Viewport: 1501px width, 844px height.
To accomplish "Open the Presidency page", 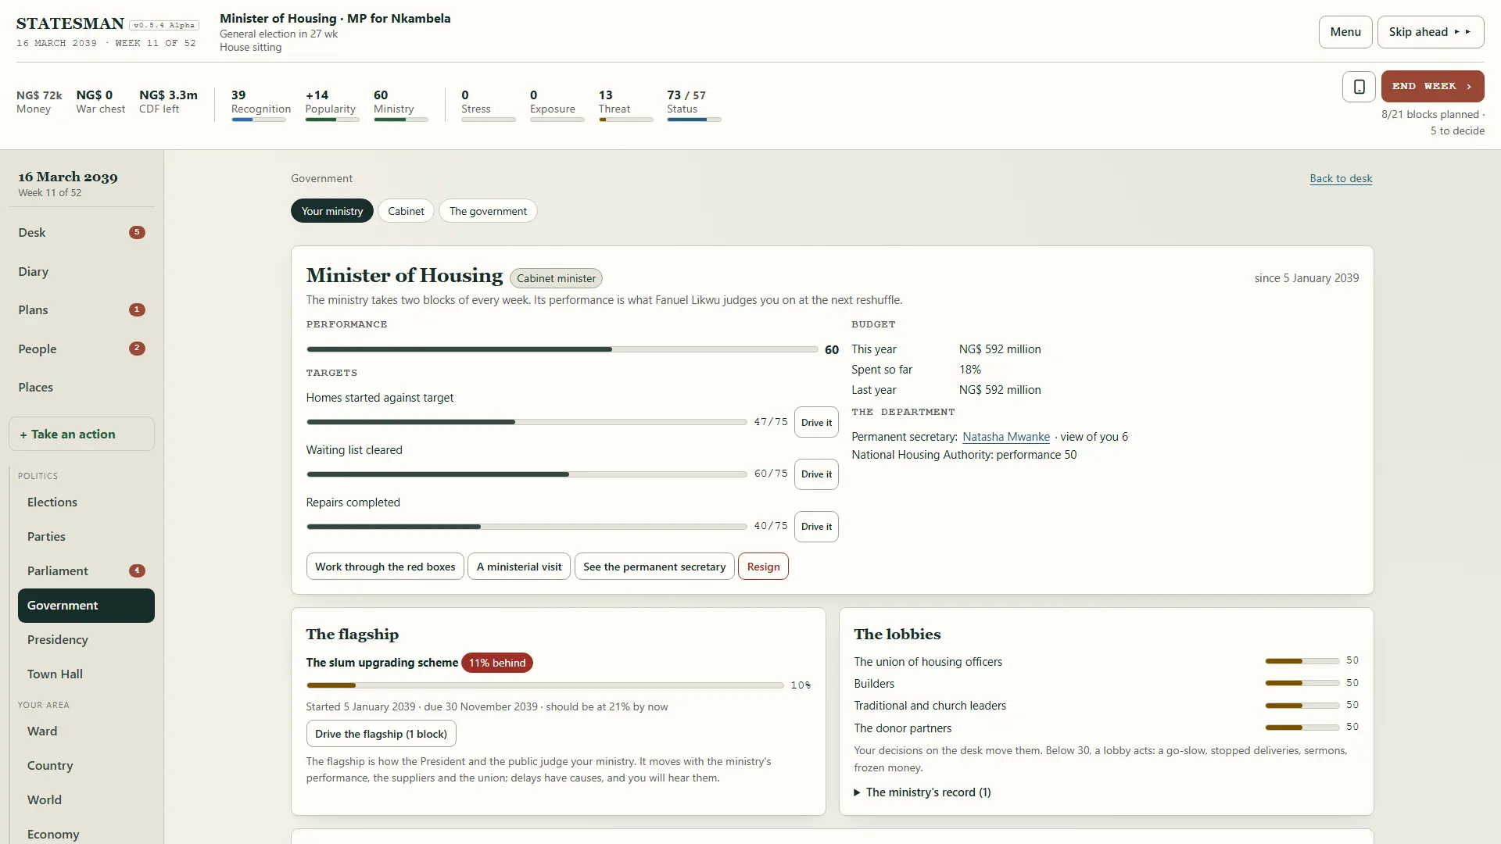I will (86, 639).
